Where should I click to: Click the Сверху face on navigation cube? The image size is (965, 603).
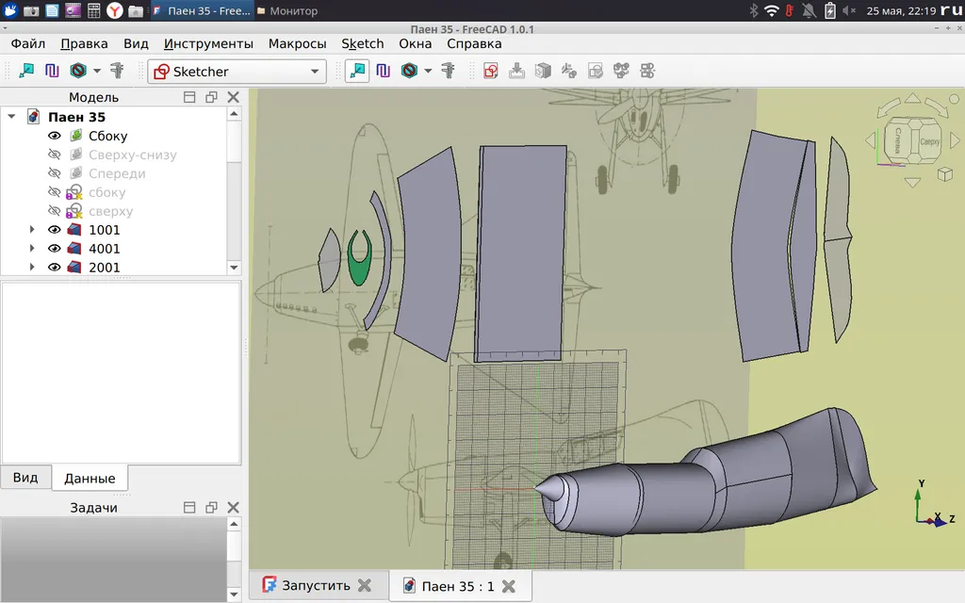pos(929,141)
